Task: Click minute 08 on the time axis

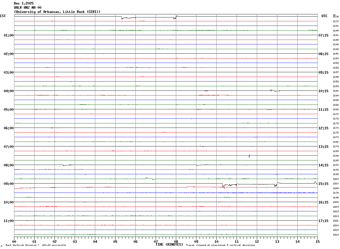Action: [176, 241]
